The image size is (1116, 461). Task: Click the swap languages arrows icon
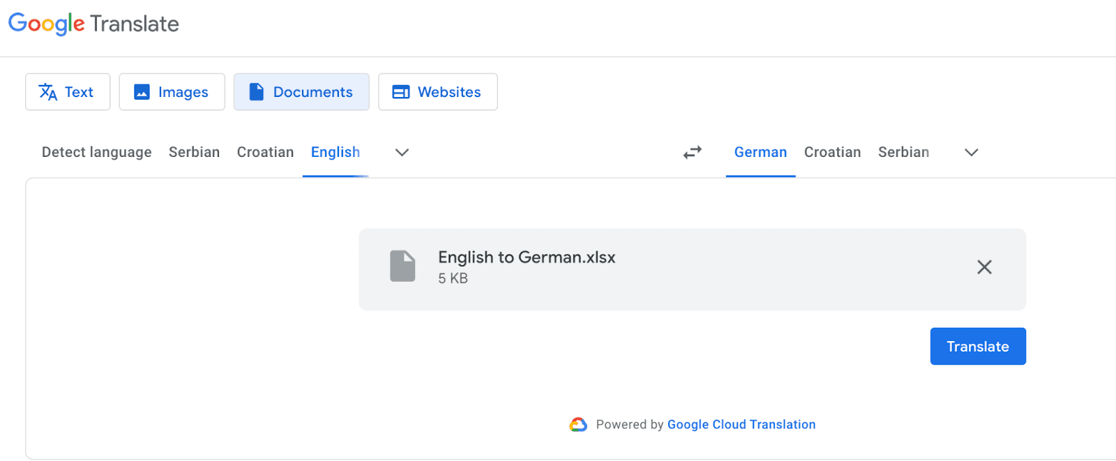(692, 152)
